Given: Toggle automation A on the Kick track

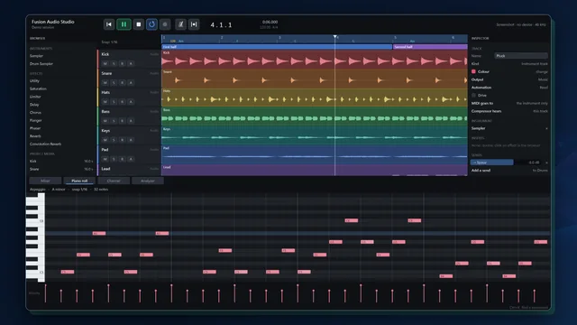Looking at the screenshot, I should tap(131, 63).
